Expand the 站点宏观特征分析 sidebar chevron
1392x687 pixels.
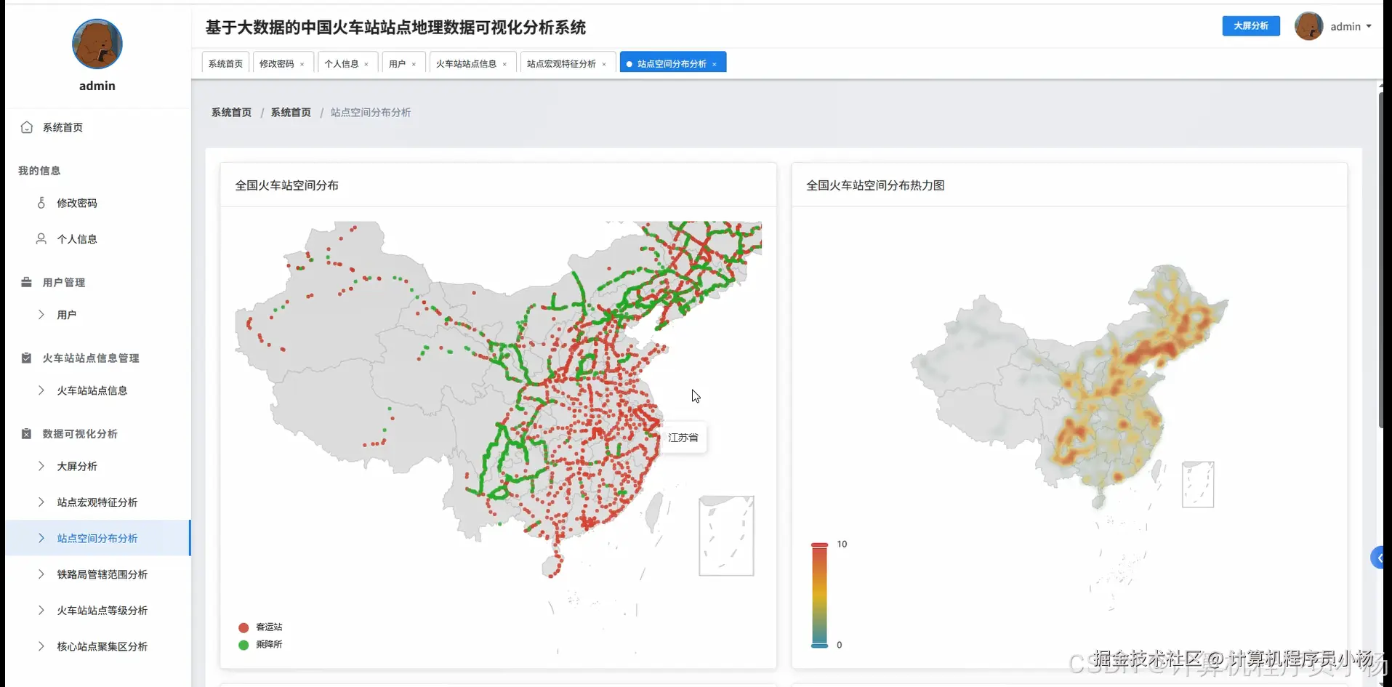pos(41,502)
